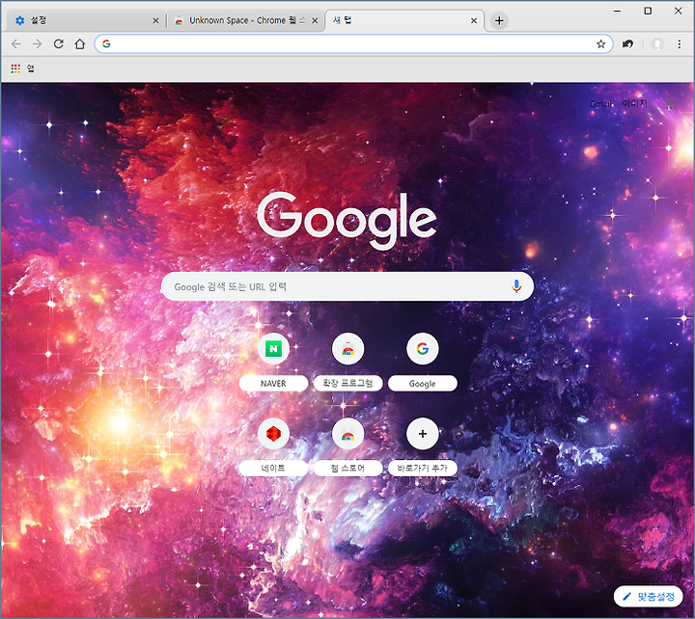Open the 확장 프로그램 shortcut icon
This screenshot has width=695, height=619.
347,348
